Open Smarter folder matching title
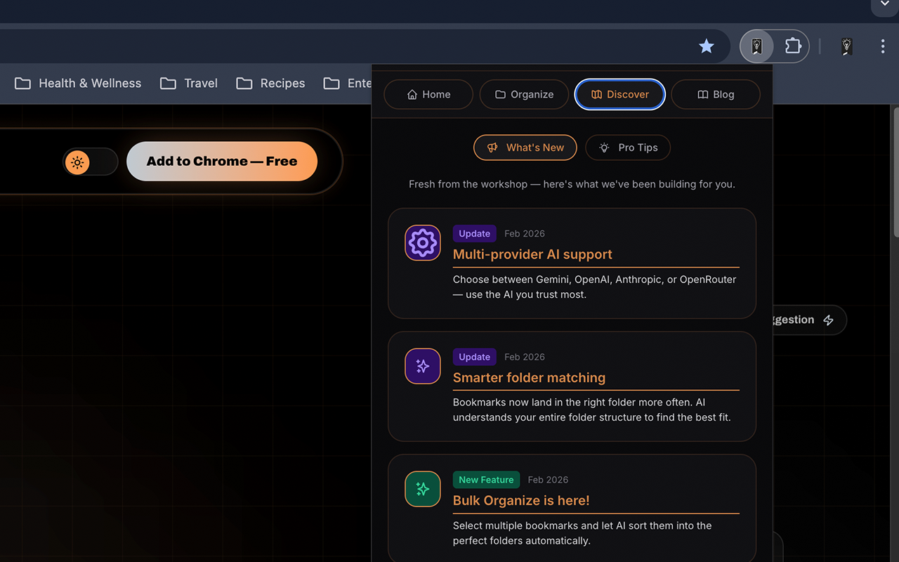The width and height of the screenshot is (899, 562). point(529,377)
